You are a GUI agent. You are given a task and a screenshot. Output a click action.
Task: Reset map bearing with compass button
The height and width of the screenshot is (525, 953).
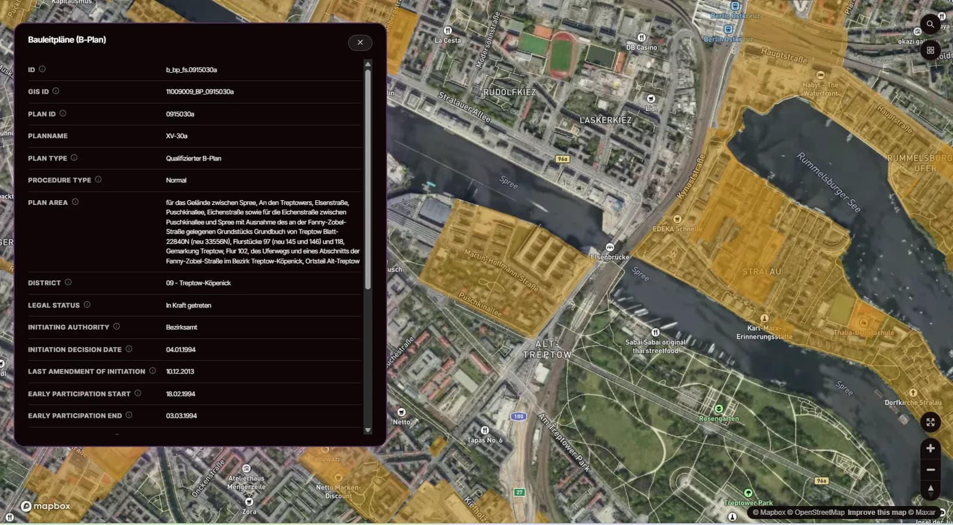tap(930, 490)
